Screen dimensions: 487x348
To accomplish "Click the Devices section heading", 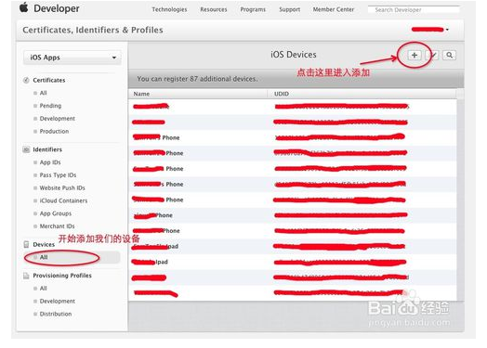I will (x=44, y=244).
